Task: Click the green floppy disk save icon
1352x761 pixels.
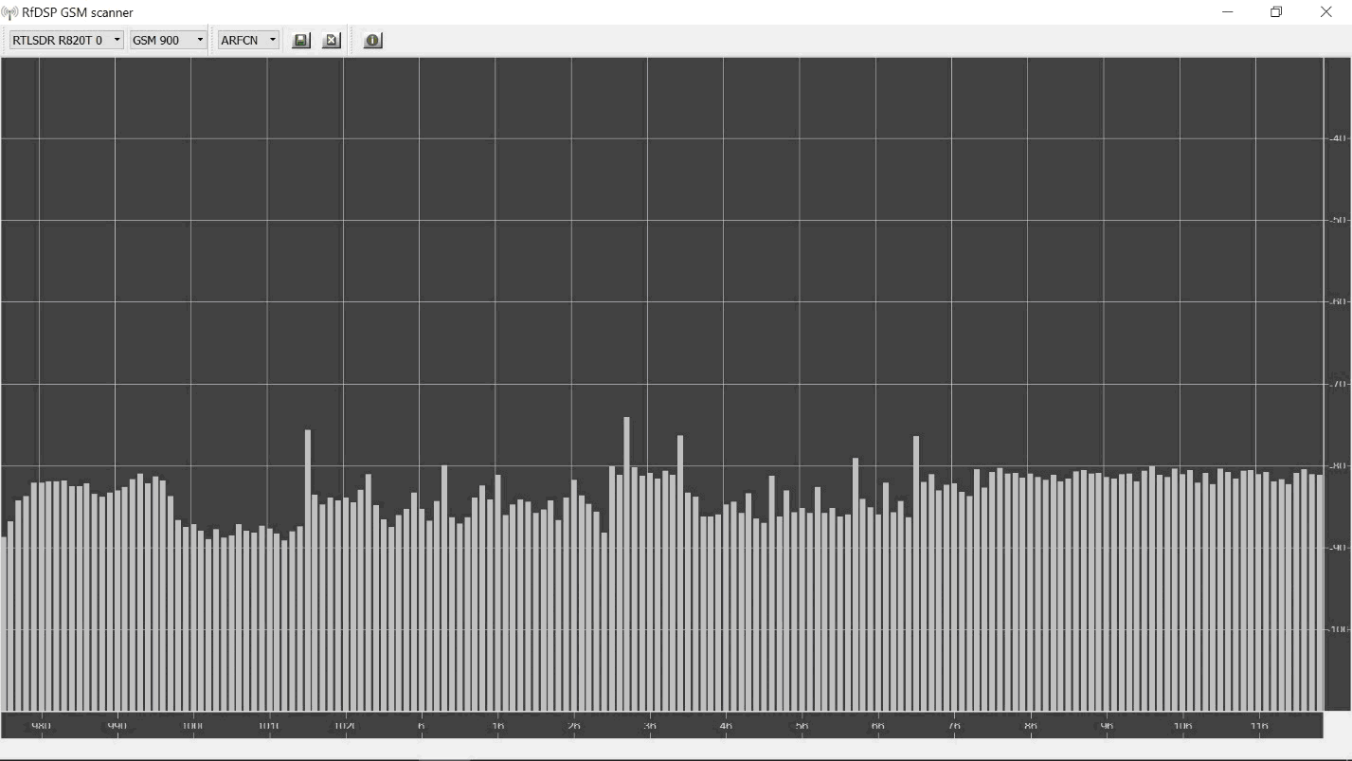Action: (301, 41)
